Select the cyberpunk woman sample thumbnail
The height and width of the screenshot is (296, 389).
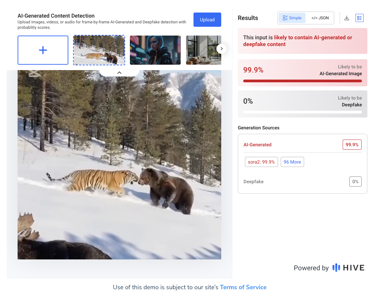click(155, 50)
